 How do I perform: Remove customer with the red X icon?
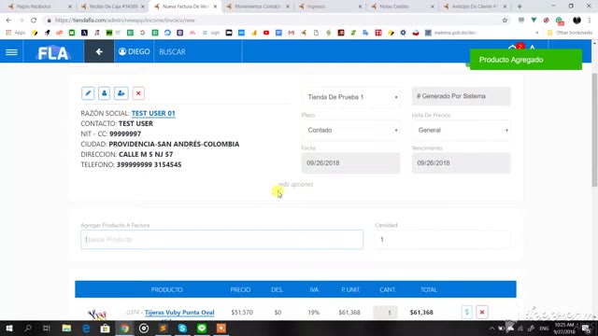pyautogui.click(x=138, y=93)
